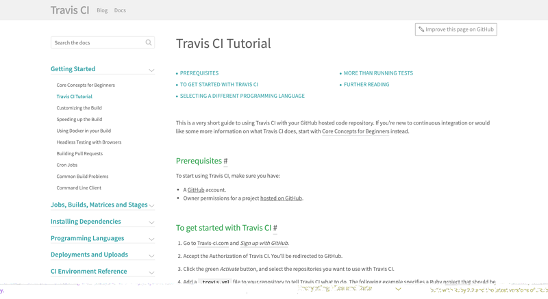Jump to MORE THAN RUNNING TESTS
The height and width of the screenshot is (299, 548).
coord(378,73)
